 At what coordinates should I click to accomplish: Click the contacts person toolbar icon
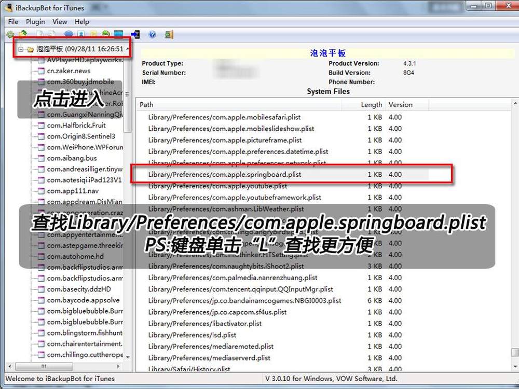tap(81, 34)
